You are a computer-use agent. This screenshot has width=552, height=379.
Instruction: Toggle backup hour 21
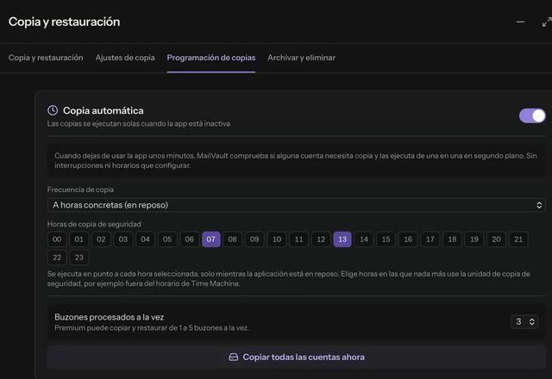(518, 239)
